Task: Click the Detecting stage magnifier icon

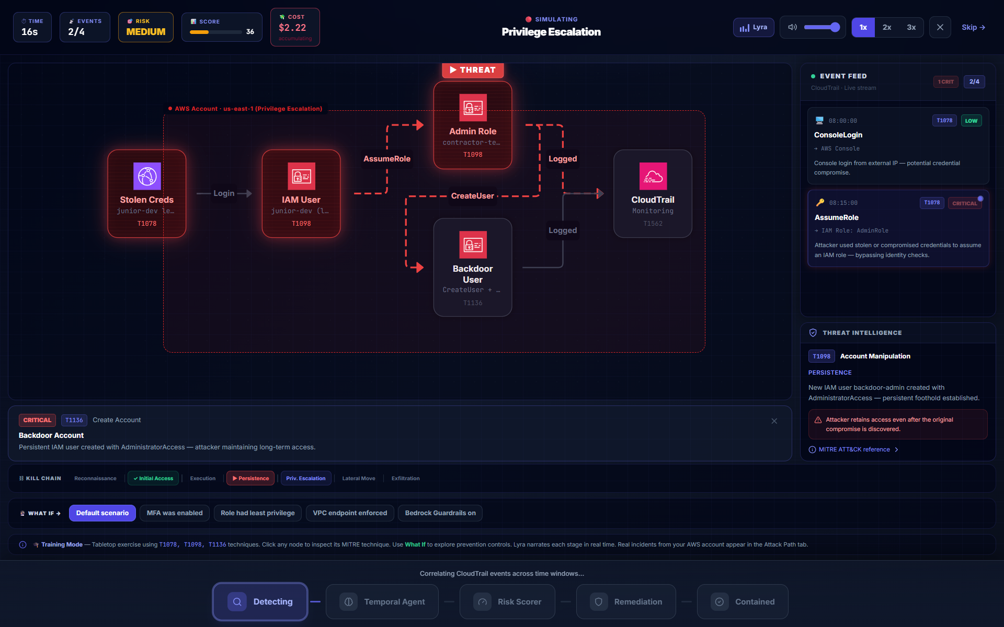Action: [x=237, y=602]
